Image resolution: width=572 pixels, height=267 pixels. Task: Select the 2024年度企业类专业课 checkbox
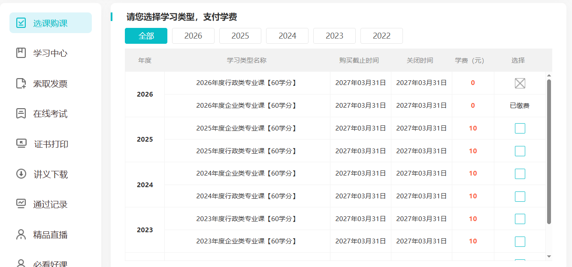click(x=520, y=174)
